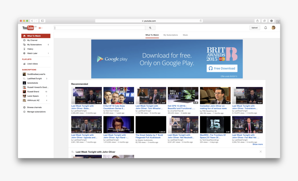Open John Oliver: State... video thumbnail
This screenshot has width=298, height=181.
coord(87,96)
